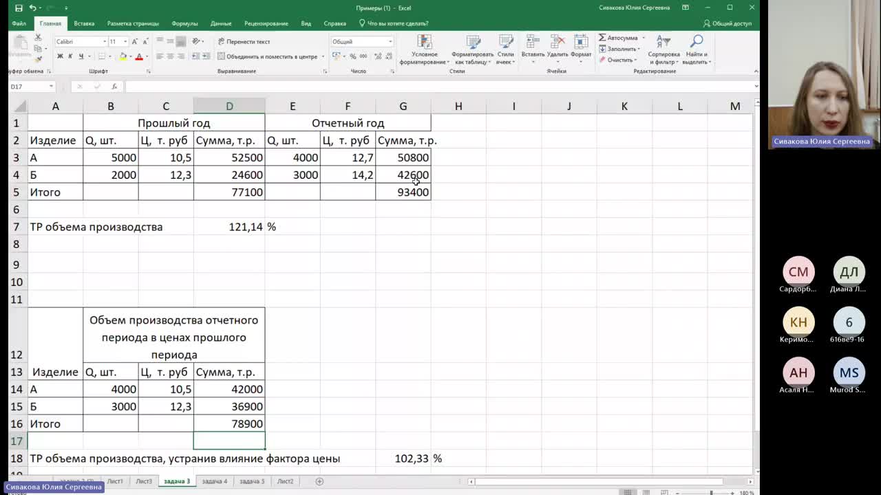Apply underline (Ч) formatting
This screenshot has width=881, height=495.
[81, 56]
